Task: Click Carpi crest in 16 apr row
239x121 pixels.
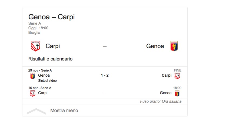Action: coord(32,93)
